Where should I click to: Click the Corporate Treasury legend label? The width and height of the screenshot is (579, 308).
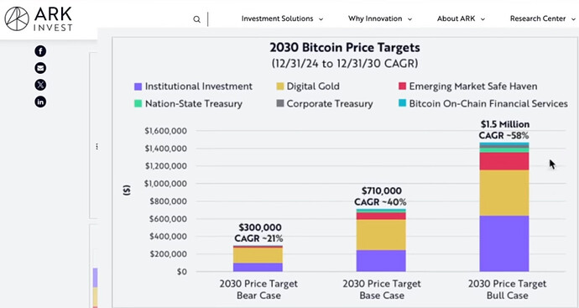(330, 104)
